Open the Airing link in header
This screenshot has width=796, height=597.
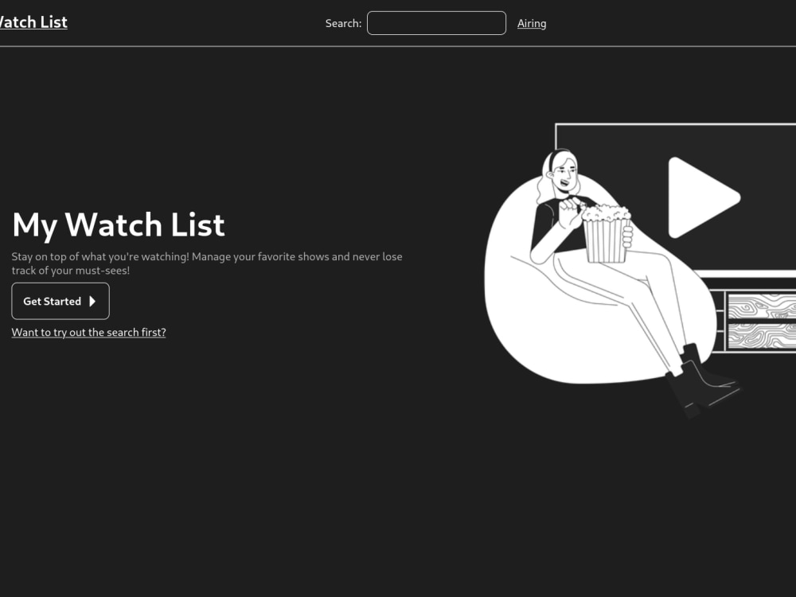coord(532,23)
